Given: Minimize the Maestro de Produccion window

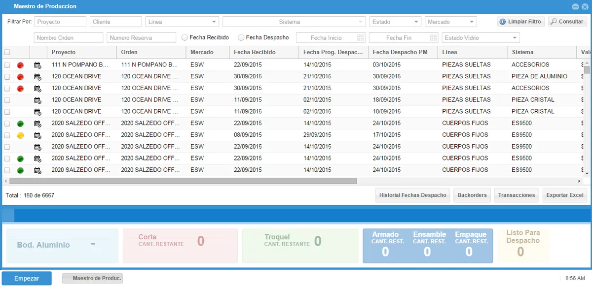Looking at the screenshot, I should [x=575, y=6].
